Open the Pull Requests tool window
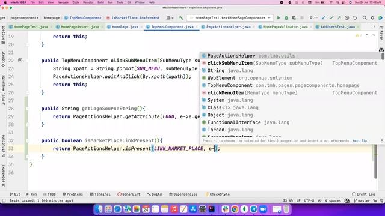 point(3,90)
